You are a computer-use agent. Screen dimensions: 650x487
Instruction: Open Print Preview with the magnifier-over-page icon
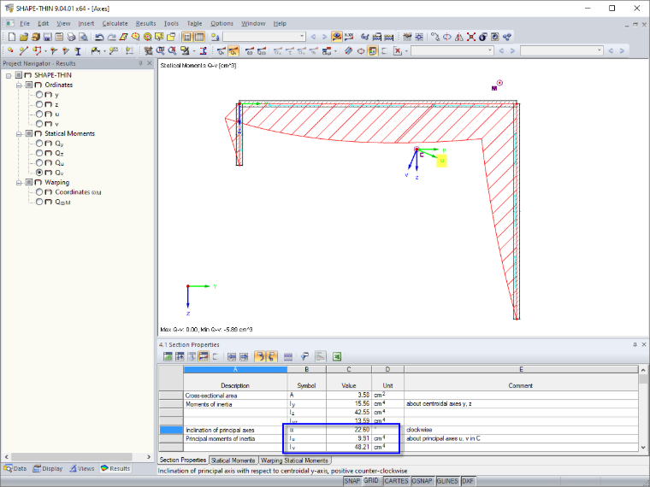83,37
